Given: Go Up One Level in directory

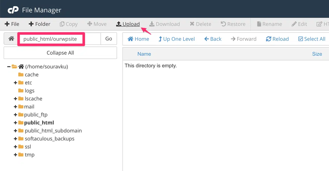Looking at the screenshot, I should (x=176, y=39).
